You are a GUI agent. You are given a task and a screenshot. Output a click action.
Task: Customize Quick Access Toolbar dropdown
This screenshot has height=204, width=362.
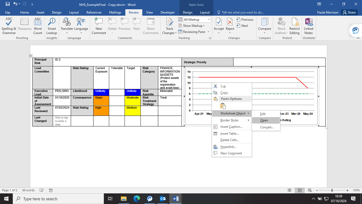[x=32, y=4]
